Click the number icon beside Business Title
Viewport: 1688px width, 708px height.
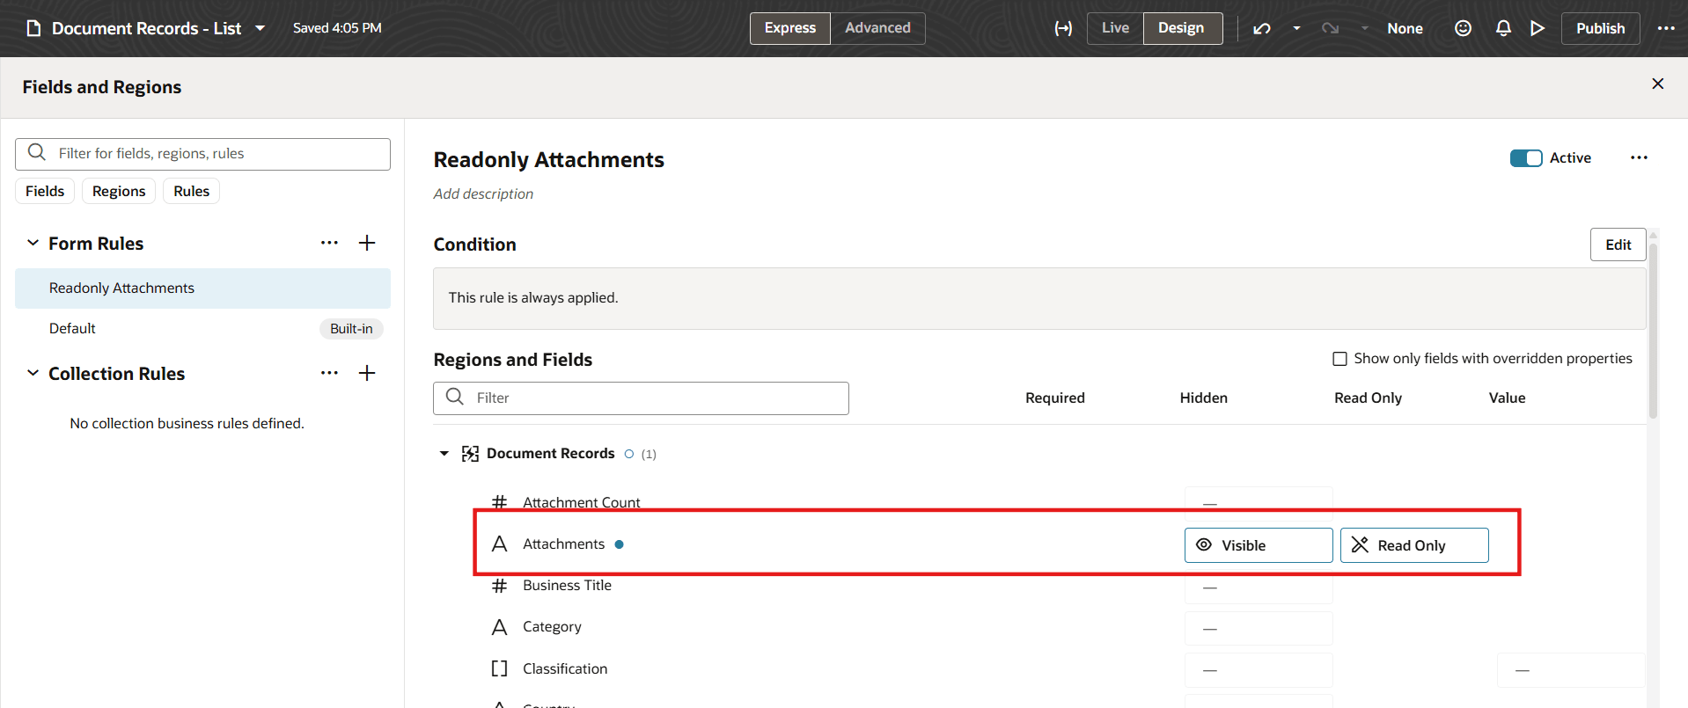coord(499,586)
